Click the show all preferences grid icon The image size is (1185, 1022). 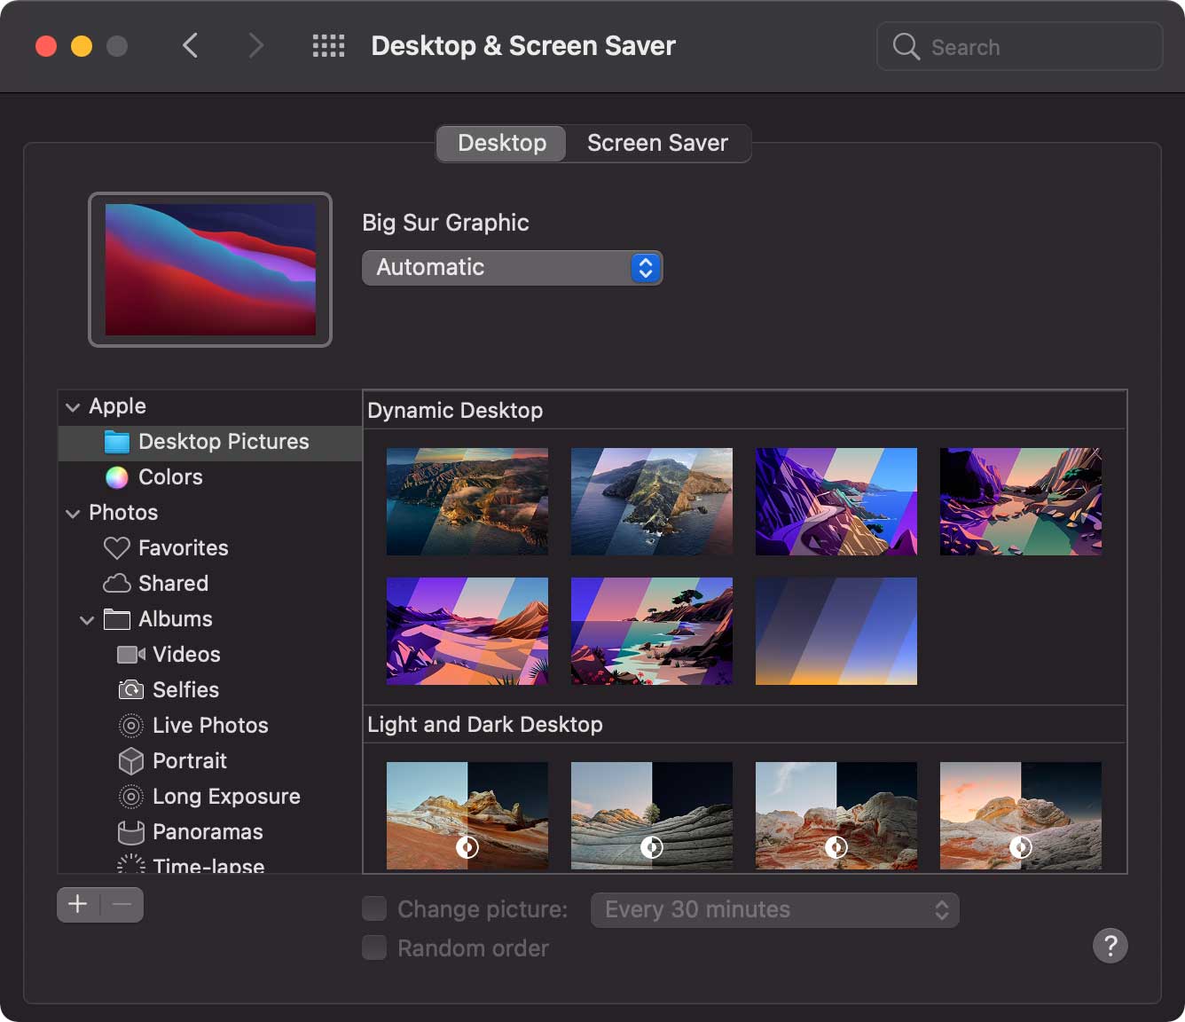click(x=328, y=46)
